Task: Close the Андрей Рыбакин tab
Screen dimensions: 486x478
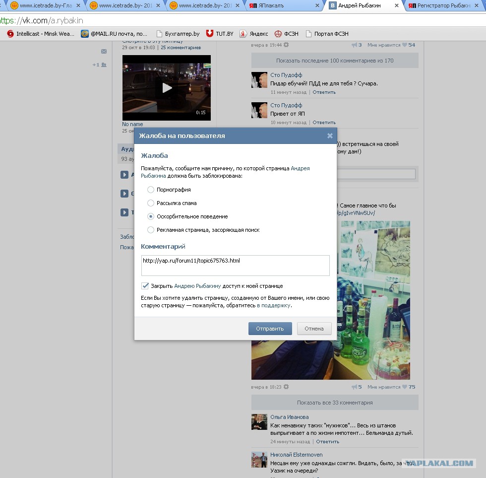Action: tap(396, 5)
